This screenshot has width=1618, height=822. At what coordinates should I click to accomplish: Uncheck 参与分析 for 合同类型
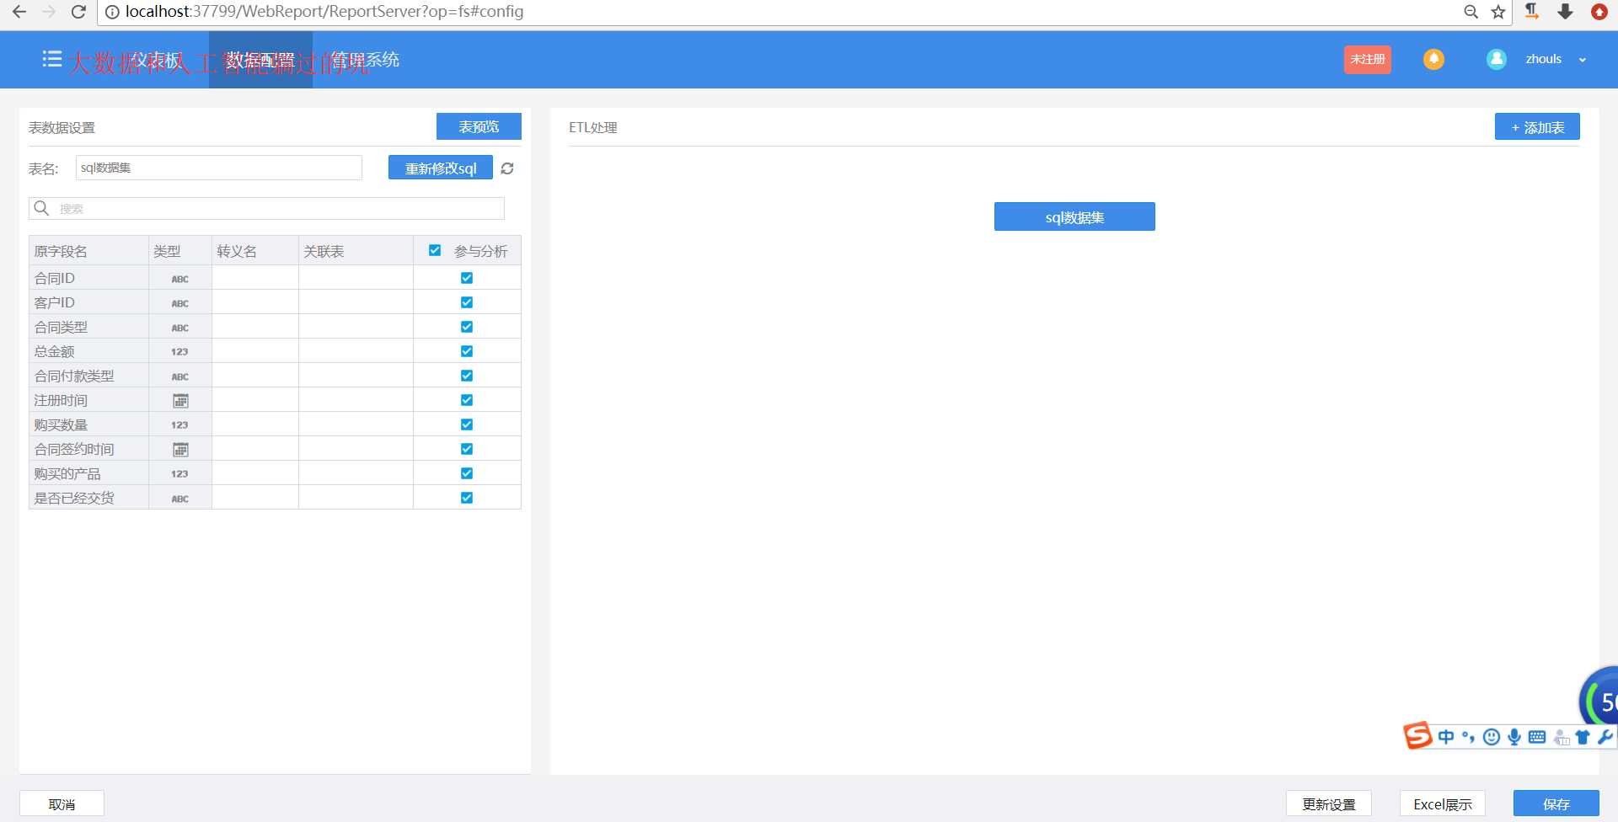coord(467,327)
